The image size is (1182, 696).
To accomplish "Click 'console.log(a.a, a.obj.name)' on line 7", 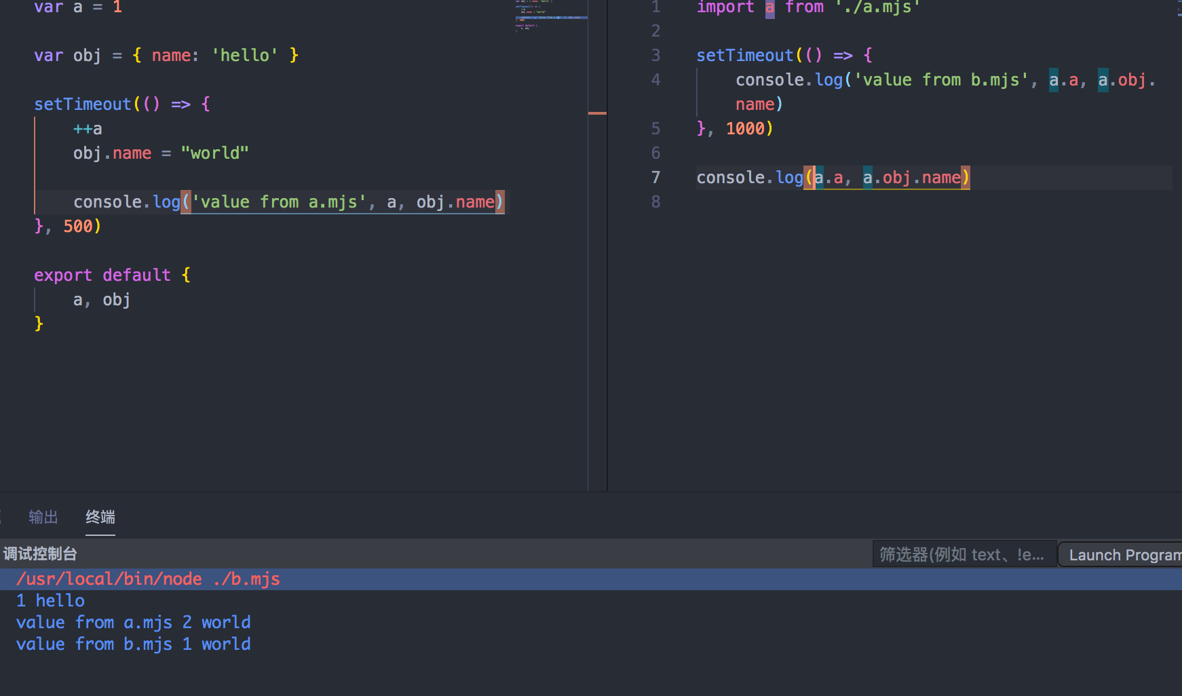I will pos(833,178).
